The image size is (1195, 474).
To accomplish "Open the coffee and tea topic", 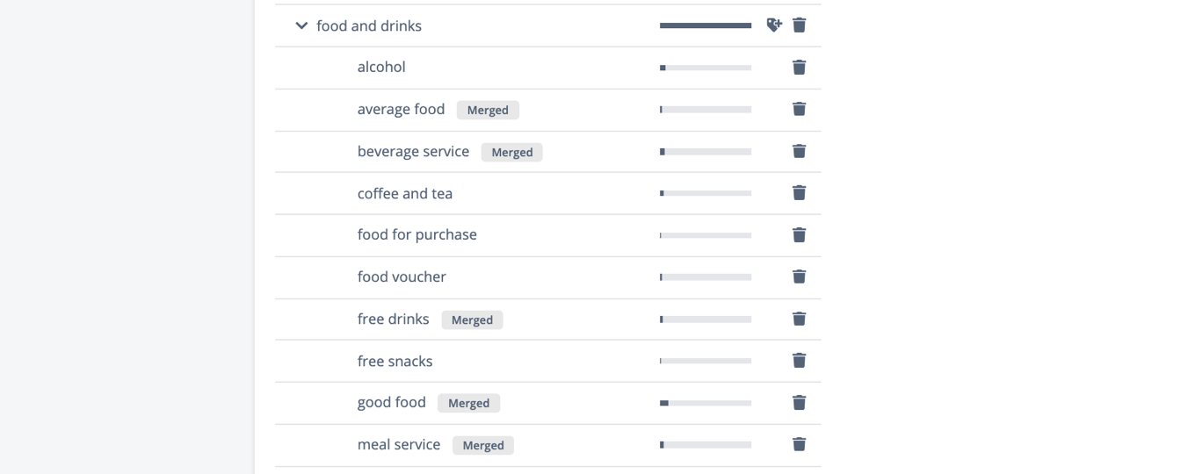I will pos(404,193).
